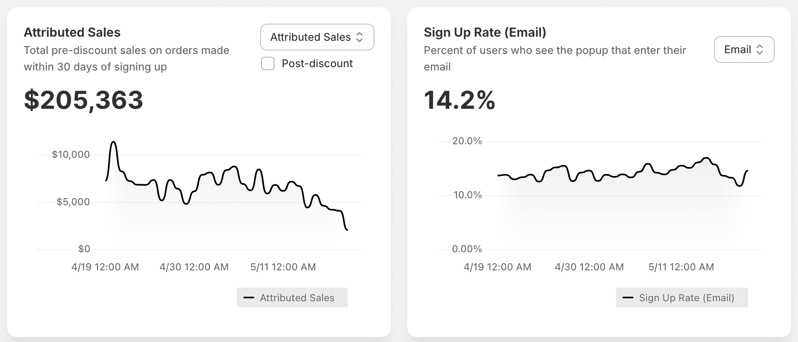Screen dimensions: 798x342
Task: Click the sales chart peak near 4/19
Action: (113, 142)
